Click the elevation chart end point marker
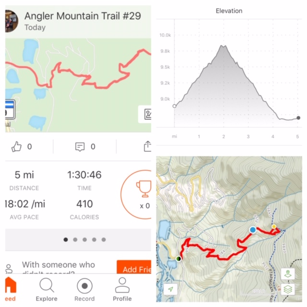This screenshot has width=307, height=307. [298, 118]
